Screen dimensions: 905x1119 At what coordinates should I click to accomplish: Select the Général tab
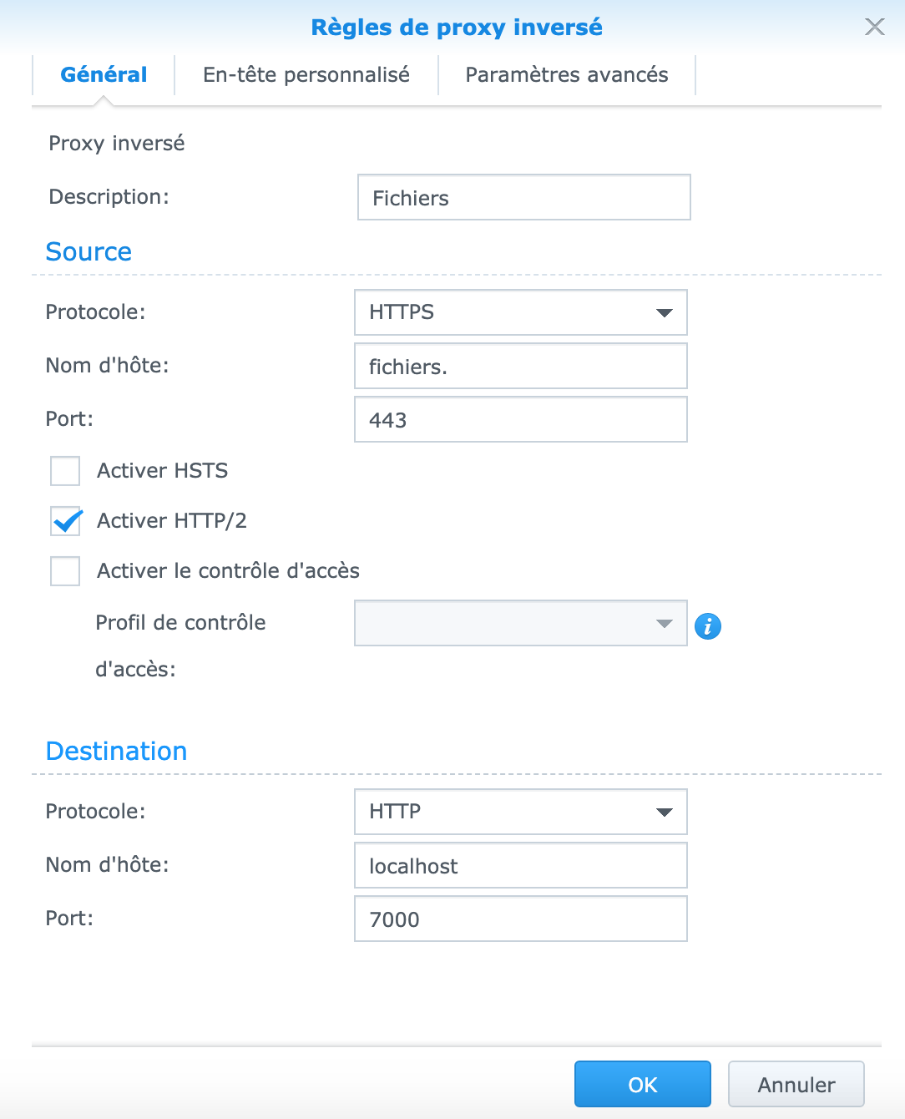tap(104, 75)
